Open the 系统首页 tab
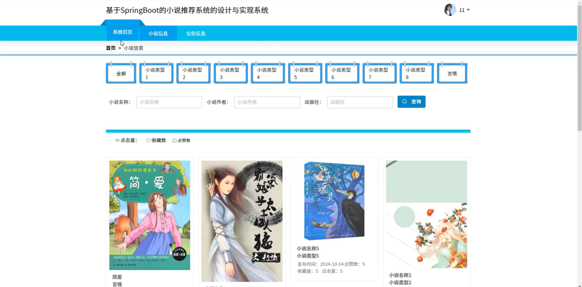The height and width of the screenshot is (287, 582). pyautogui.click(x=123, y=32)
